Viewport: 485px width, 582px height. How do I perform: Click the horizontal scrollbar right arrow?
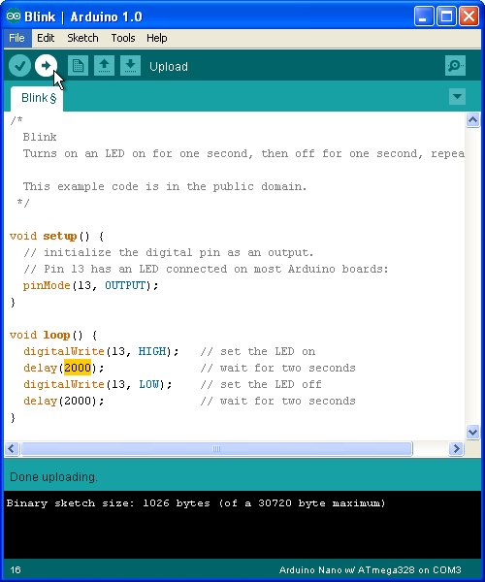coord(456,449)
